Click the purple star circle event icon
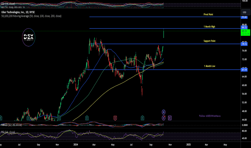The height and width of the screenshot is (148, 251). [x=163, y=112]
